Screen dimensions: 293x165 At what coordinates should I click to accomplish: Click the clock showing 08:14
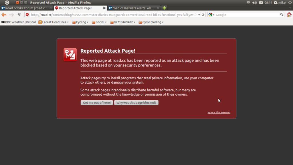click(x=268, y=2)
